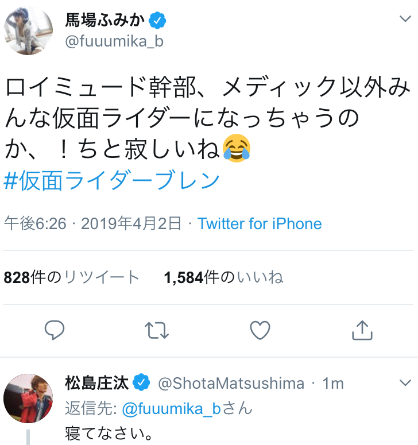Click the tweet timestamp 午後6:26 · 2019年4月2日
418x445 pixels.
coord(92,223)
